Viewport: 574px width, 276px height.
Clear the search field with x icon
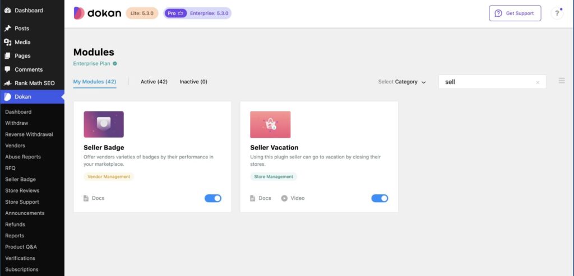(x=538, y=83)
